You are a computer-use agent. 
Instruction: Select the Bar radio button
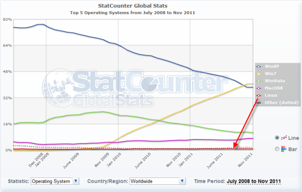pos(277,149)
